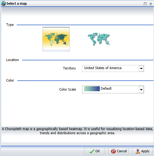
Task: Click the red prohibited icon on Cancel
Action: (x=113, y=151)
